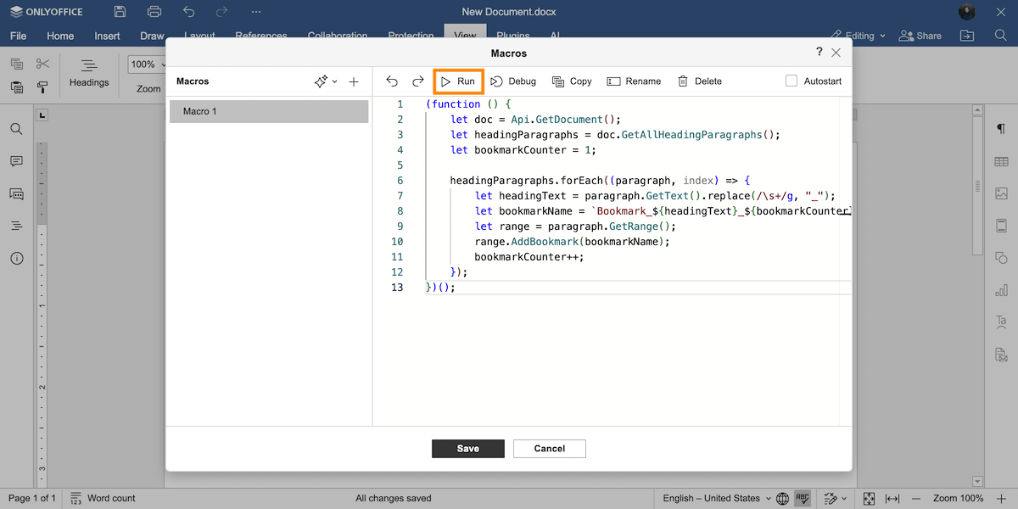Image resolution: width=1018 pixels, height=509 pixels.
Task: Click the Cut scissors icon
Action: click(43, 64)
